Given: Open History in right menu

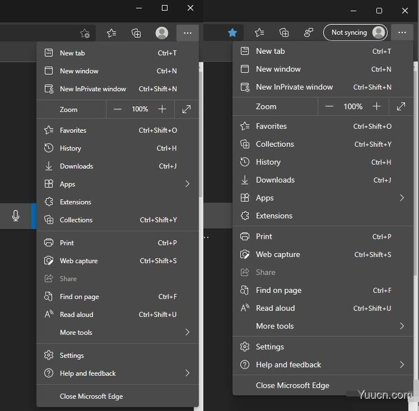Looking at the screenshot, I should (x=323, y=162).
